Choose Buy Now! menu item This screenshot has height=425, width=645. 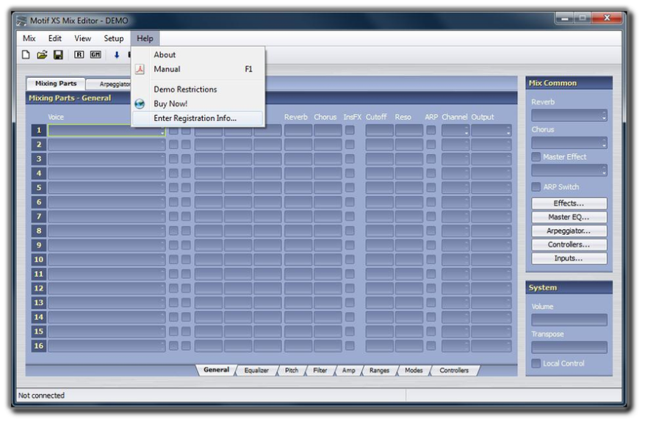[198, 104]
